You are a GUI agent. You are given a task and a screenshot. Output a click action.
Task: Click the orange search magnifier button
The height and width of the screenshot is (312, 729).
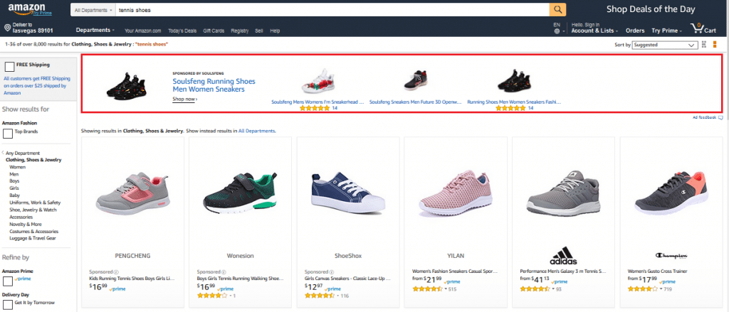tap(557, 10)
